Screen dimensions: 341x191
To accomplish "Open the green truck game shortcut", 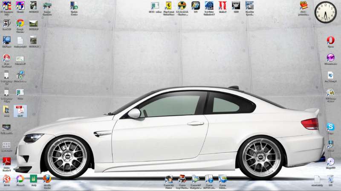I will [x=47, y=6].
